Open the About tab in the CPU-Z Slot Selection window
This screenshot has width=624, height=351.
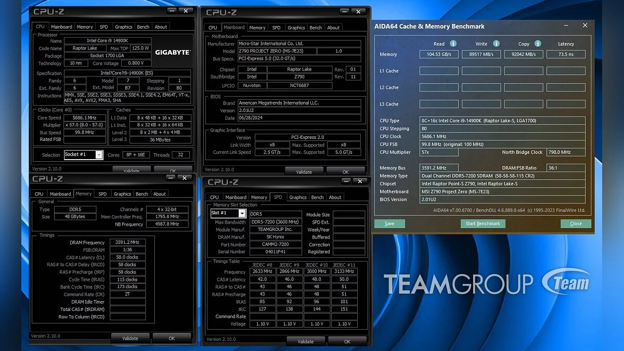[x=335, y=198]
